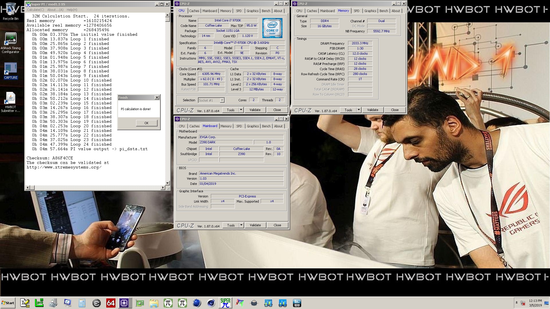Click Super PI vertical scrollbar down arrow
Image resolution: width=550 pixels, height=309 pixels.
pyautogui.click(x=168, y=183)
